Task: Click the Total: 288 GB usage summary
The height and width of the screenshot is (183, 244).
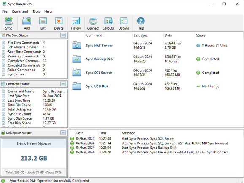Action: click(34, 172)
